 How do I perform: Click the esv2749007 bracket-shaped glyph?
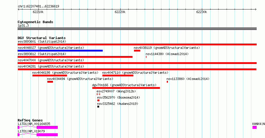(x=98, y=94)
